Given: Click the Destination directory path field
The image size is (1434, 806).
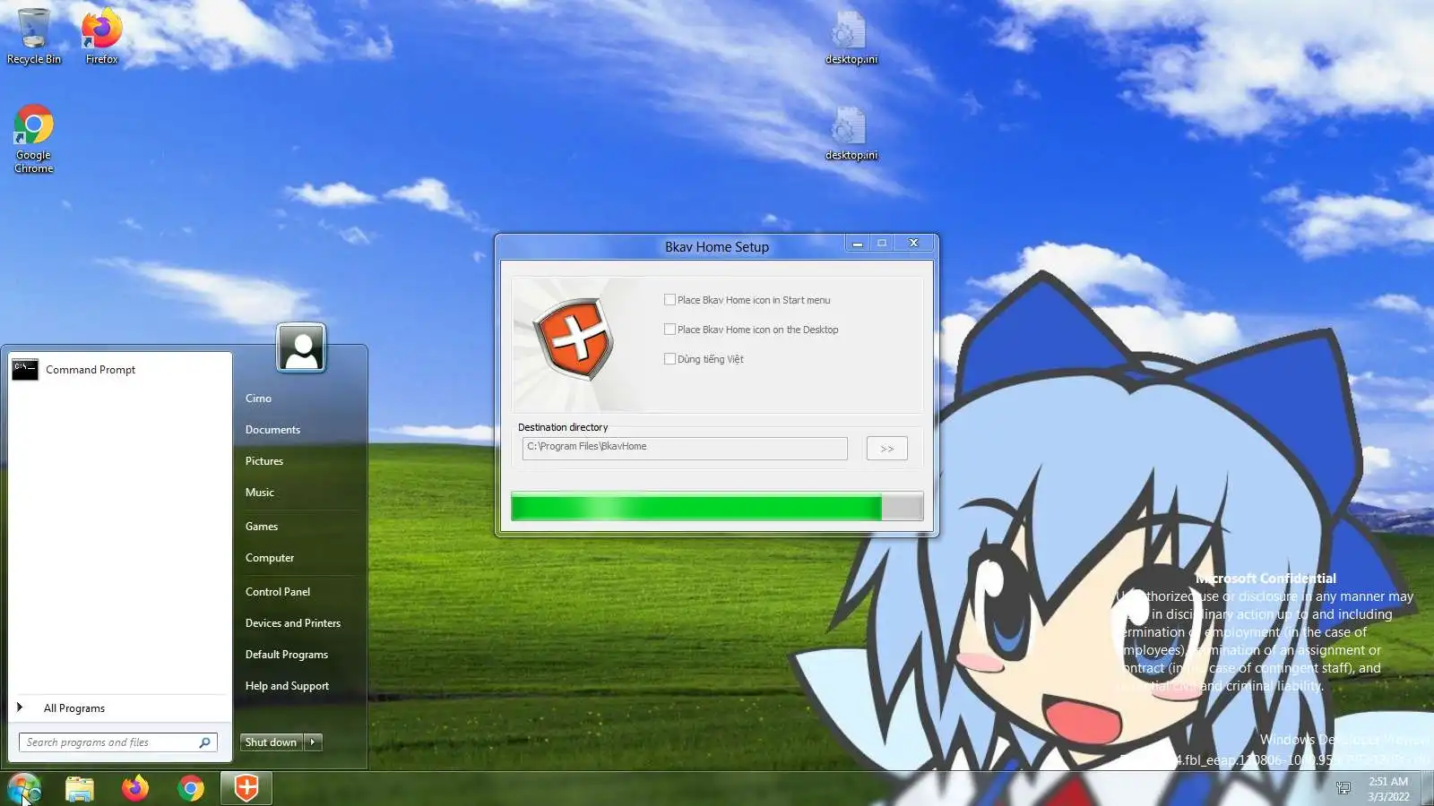Looking at the screenshot, I should (685, 448).
